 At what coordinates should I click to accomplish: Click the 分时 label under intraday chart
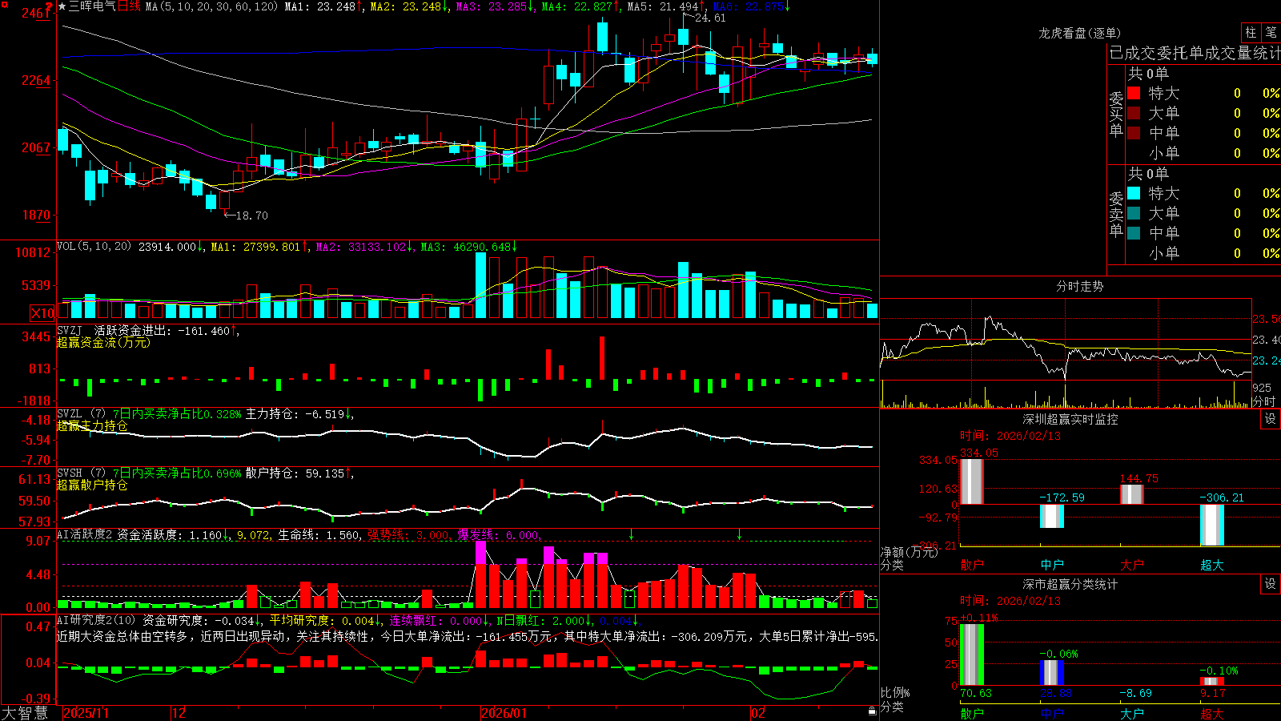pyautogui.click(x=1263, y=401)
